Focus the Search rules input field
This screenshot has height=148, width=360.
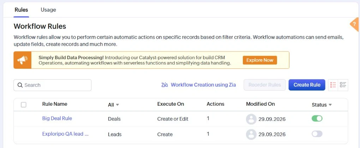pos(52,85)
